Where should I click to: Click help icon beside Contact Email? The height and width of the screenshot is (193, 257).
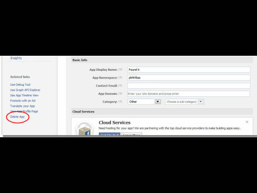coord(120,86)
